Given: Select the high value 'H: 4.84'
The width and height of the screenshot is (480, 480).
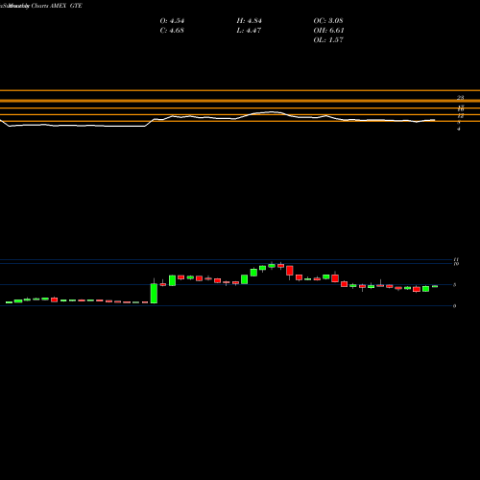Looking at the screenshot, I should (250, 21).
